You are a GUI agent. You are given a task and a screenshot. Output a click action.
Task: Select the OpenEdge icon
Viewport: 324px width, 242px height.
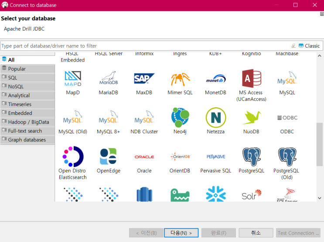click(x=108, y=156)
